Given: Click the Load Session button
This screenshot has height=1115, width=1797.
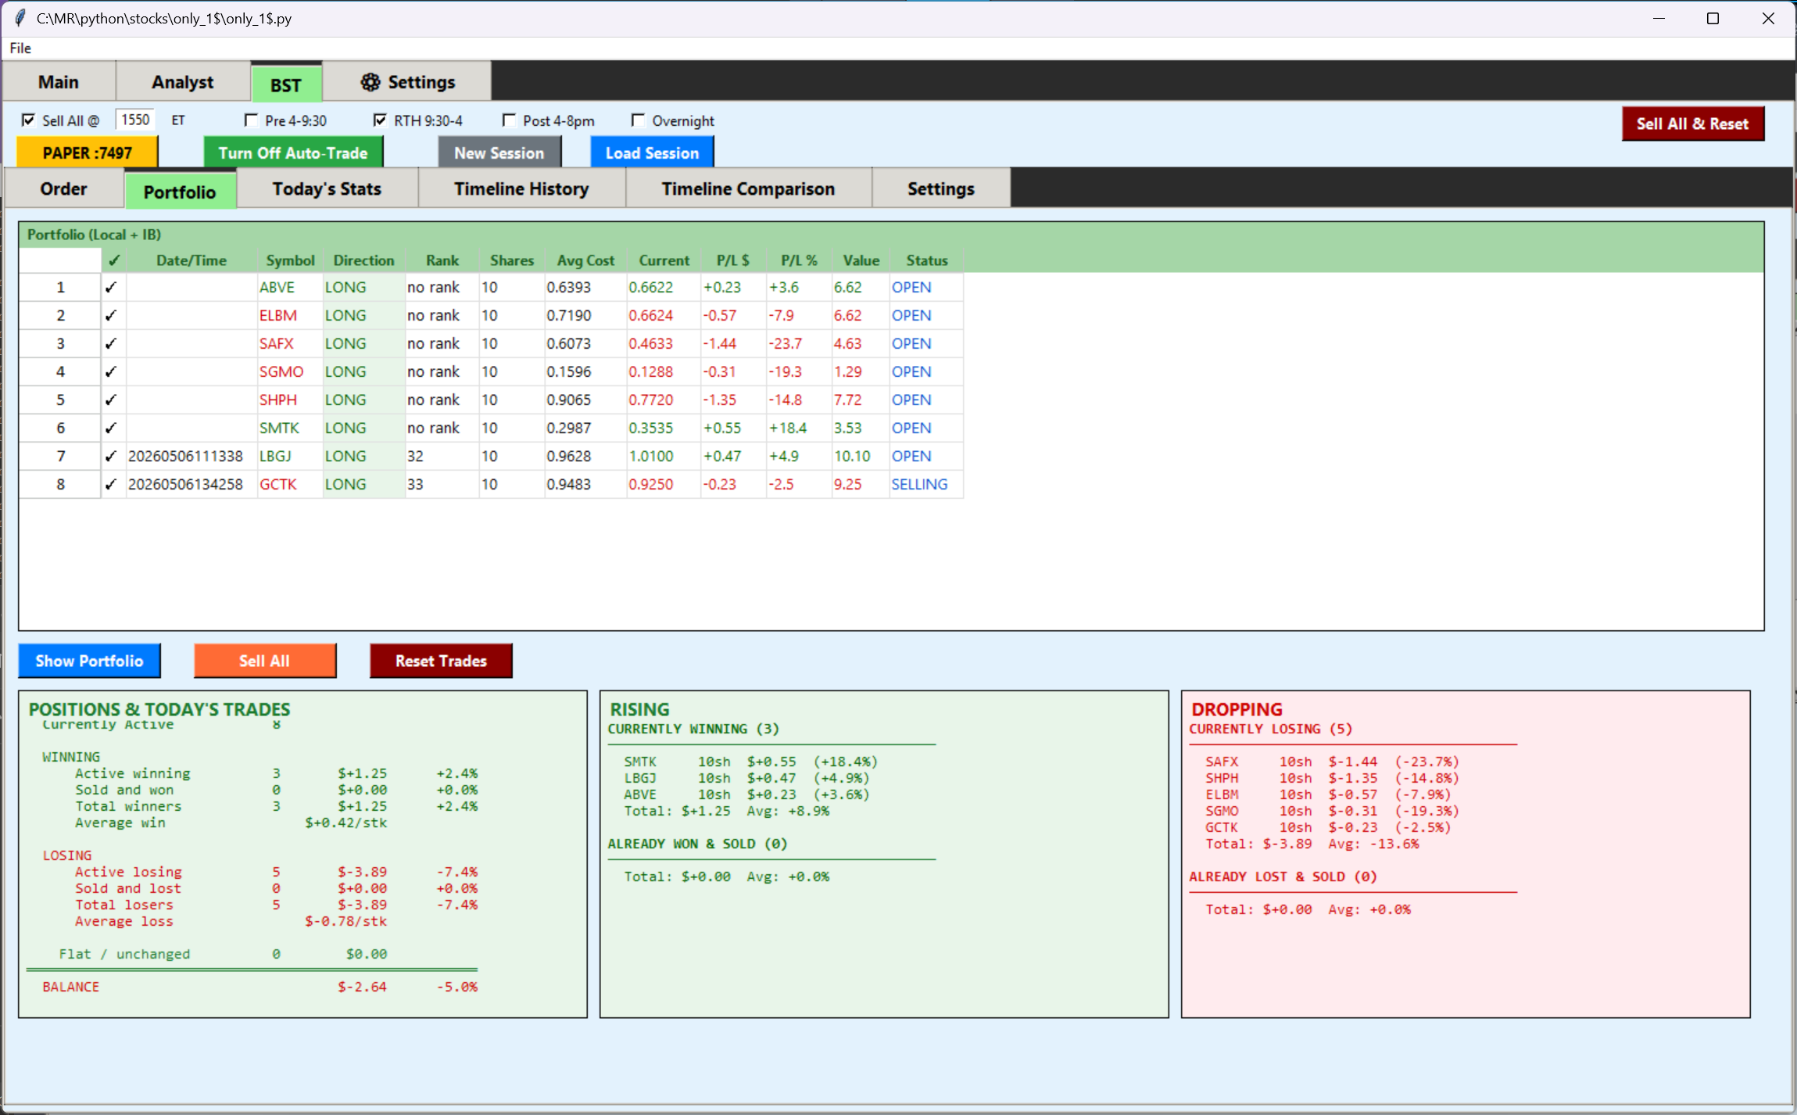Looking at the screenshot, I should 652,152.
